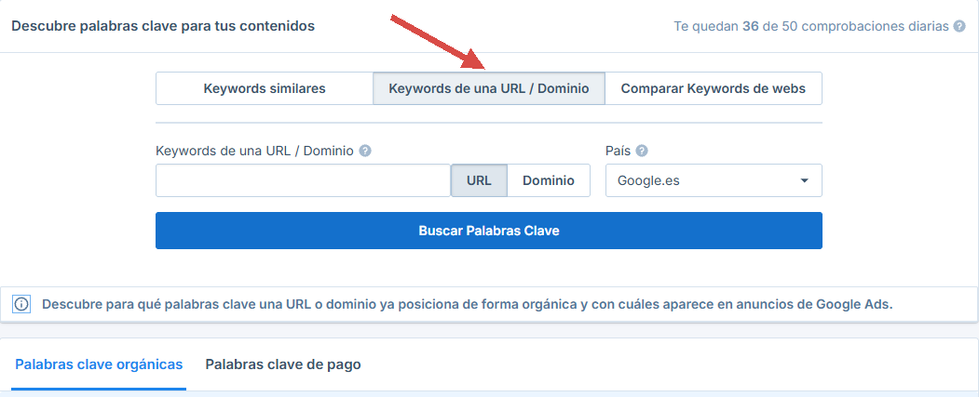Select the Keywords similares tab

(265, 88)
